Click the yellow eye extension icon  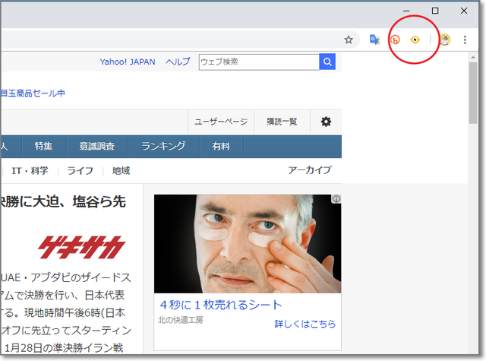415,40
